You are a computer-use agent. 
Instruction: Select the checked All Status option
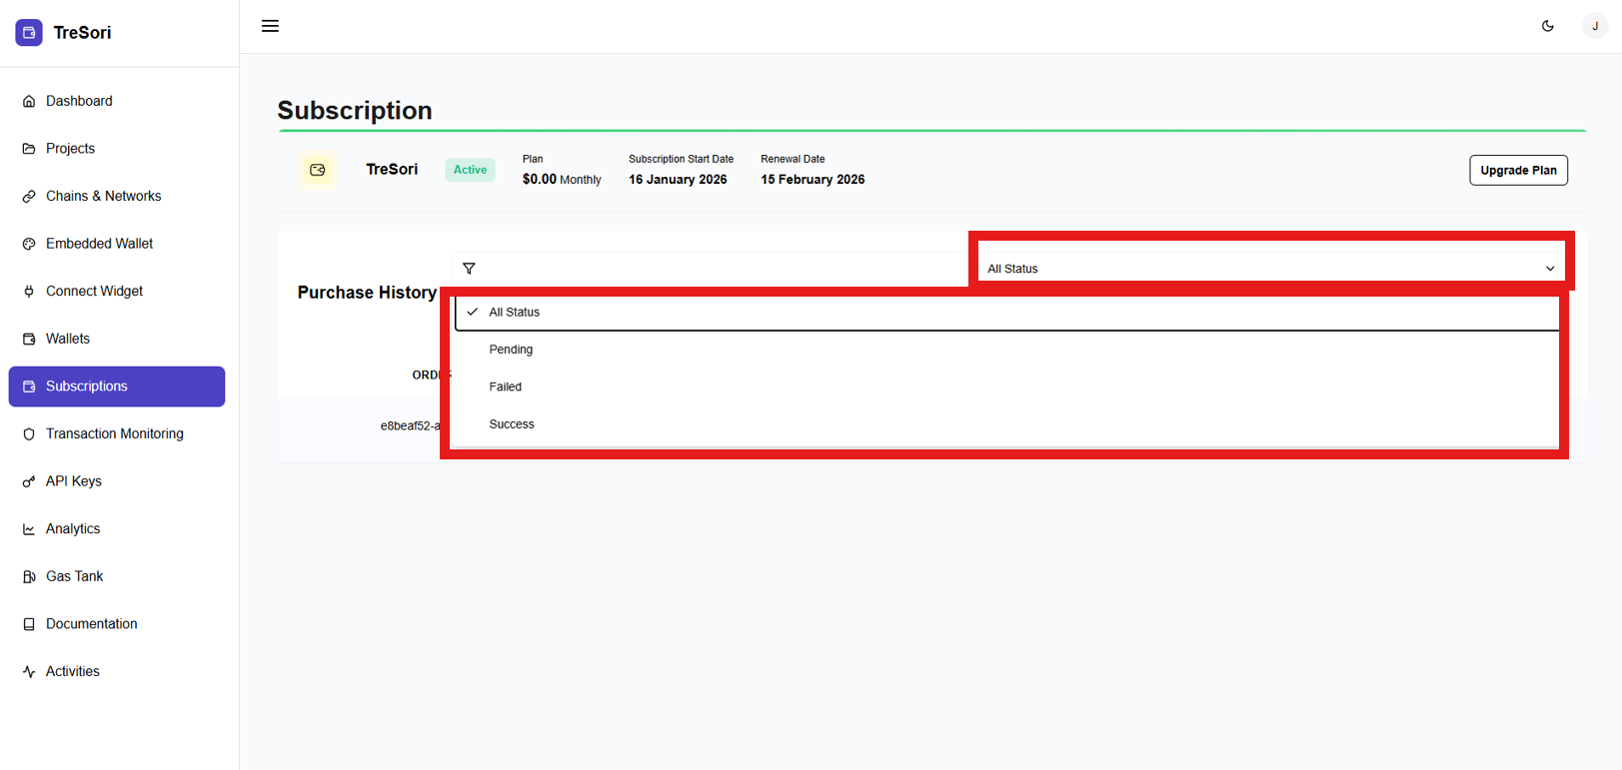tap(514, 313)
